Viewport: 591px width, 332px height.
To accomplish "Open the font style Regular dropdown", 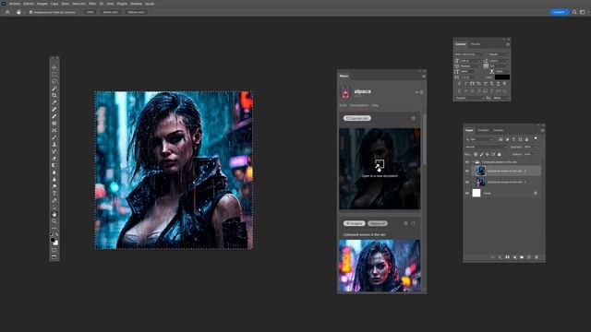I will 499,54.
